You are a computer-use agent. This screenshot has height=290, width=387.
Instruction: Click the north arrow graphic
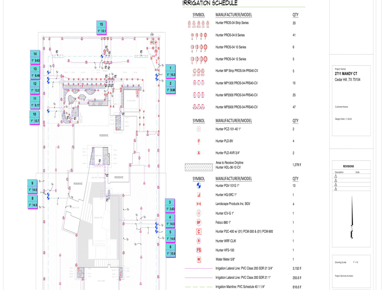pos(352,217)
